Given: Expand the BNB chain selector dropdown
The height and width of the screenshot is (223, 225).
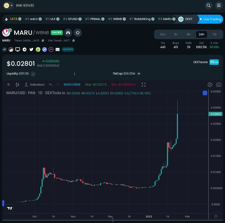Looking at the screenshot, I should click(x=8, y=6).
